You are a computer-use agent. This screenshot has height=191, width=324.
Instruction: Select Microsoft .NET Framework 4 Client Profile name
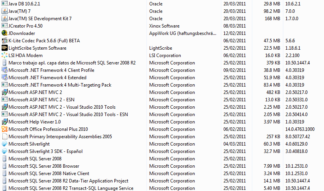pyautogui.click(x=52, y=70)
